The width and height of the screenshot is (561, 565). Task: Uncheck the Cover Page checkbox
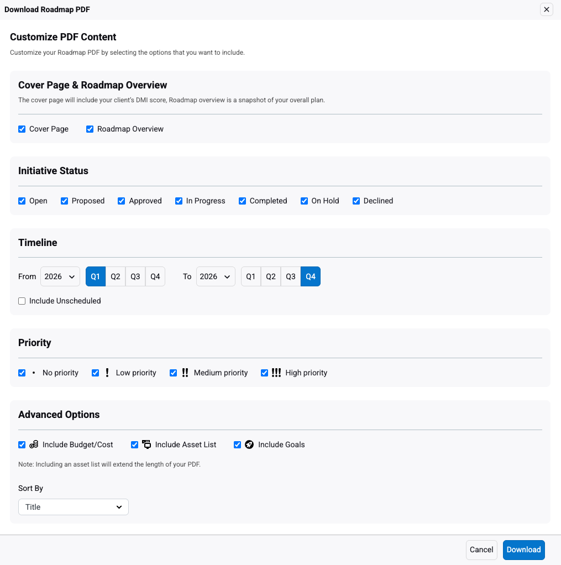click(22, 129)
